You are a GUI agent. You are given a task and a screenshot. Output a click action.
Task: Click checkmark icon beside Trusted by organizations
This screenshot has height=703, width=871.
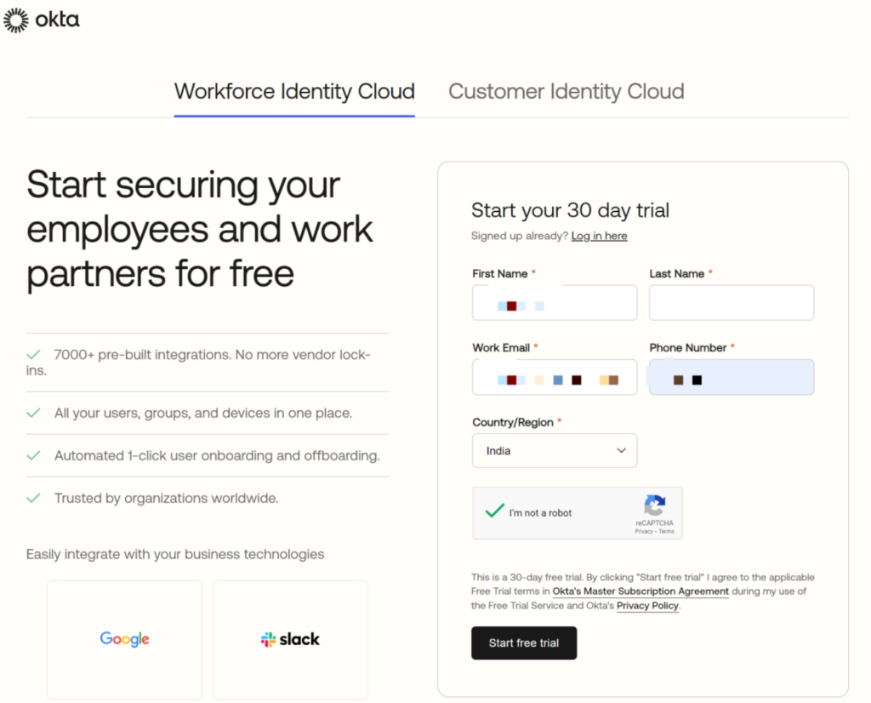34,498
